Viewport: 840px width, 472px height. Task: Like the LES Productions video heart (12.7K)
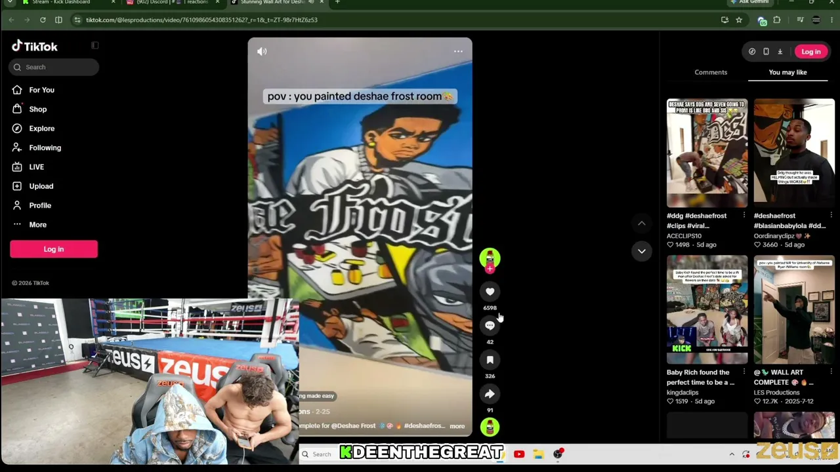tap(757, 401)
